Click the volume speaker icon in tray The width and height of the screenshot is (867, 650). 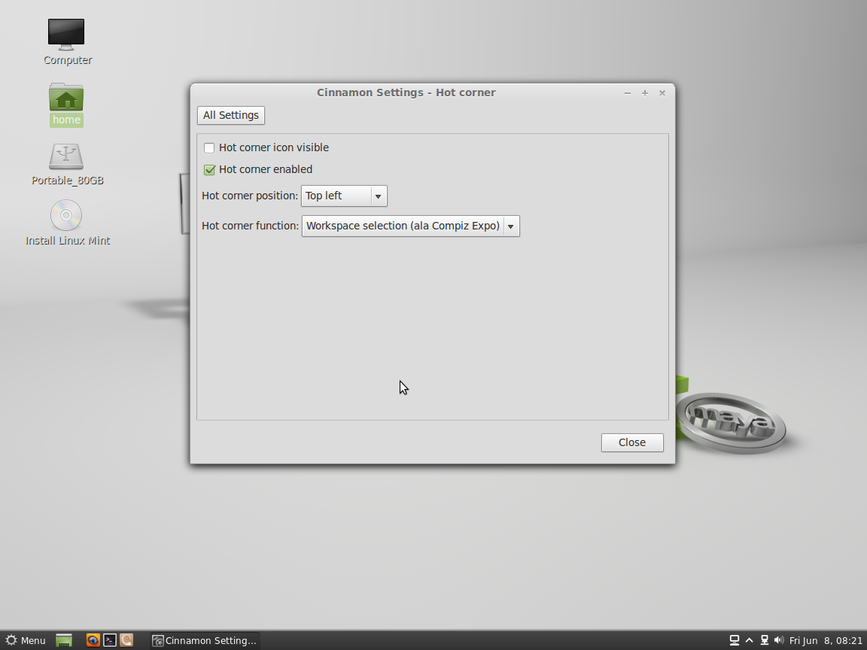[x=778, y=640]
